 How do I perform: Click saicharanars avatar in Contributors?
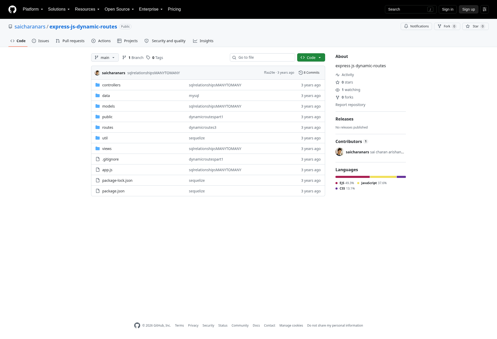pos(340,152)
